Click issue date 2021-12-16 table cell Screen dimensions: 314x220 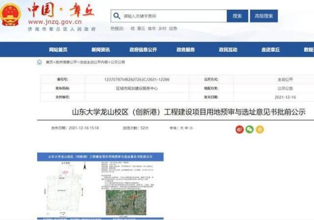[x=285, y=97]
